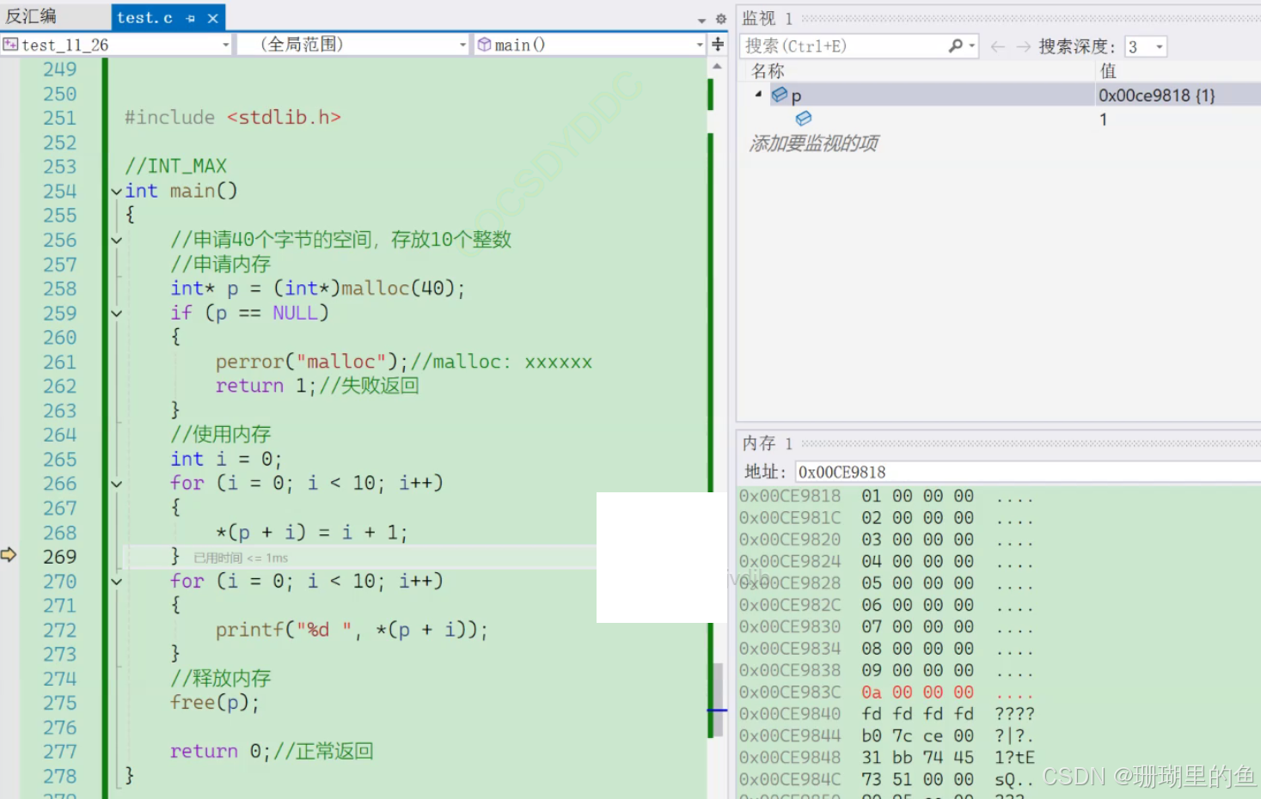
Task: Select the test.c editor tab
Action: click(144, 17)
